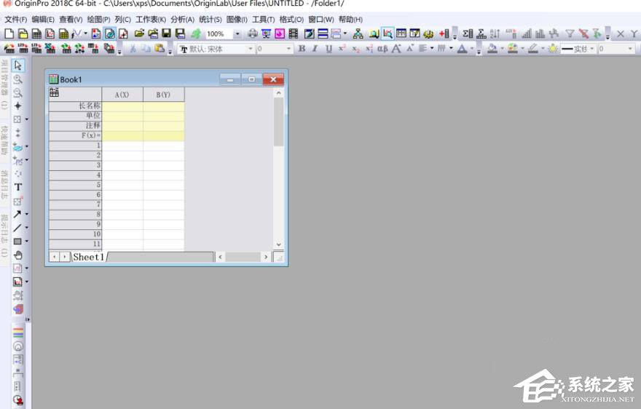Select the zoom out magnifier tool

tap(17, 92)
